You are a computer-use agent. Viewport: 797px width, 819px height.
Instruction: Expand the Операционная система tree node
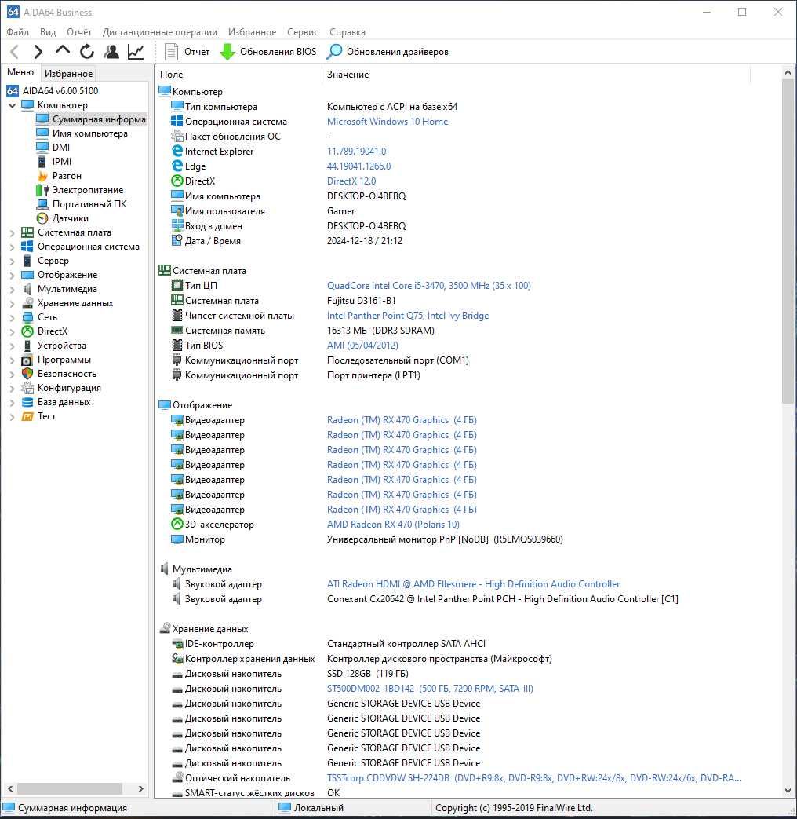[x=12, y=247]
